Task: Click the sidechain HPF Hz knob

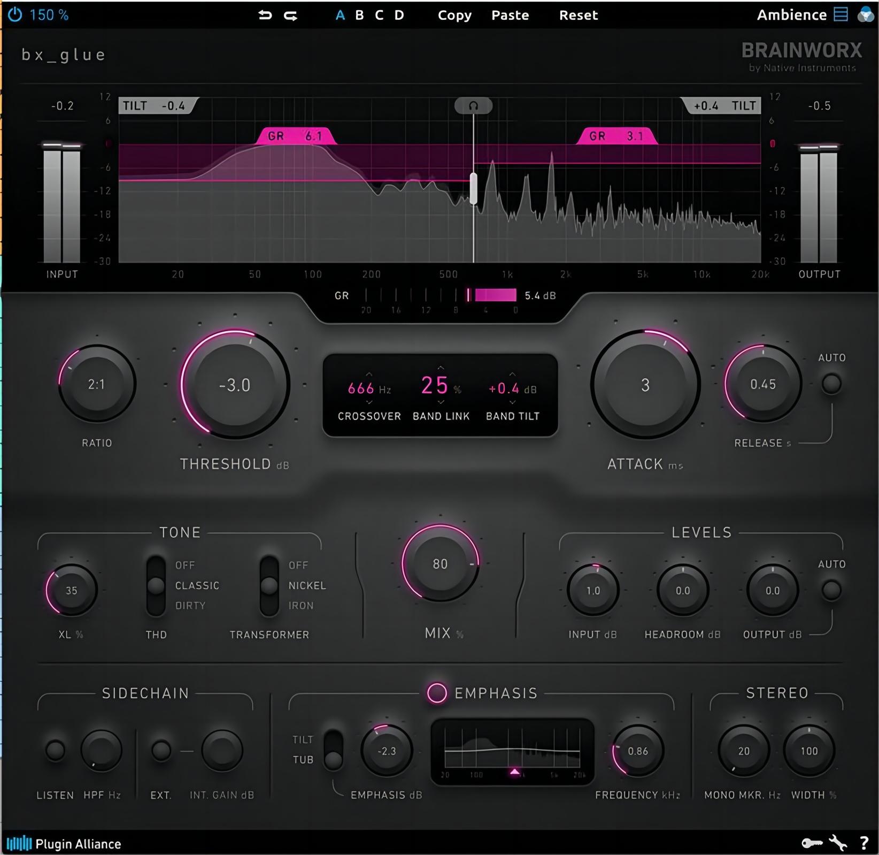Action: (x=102, y=750)
